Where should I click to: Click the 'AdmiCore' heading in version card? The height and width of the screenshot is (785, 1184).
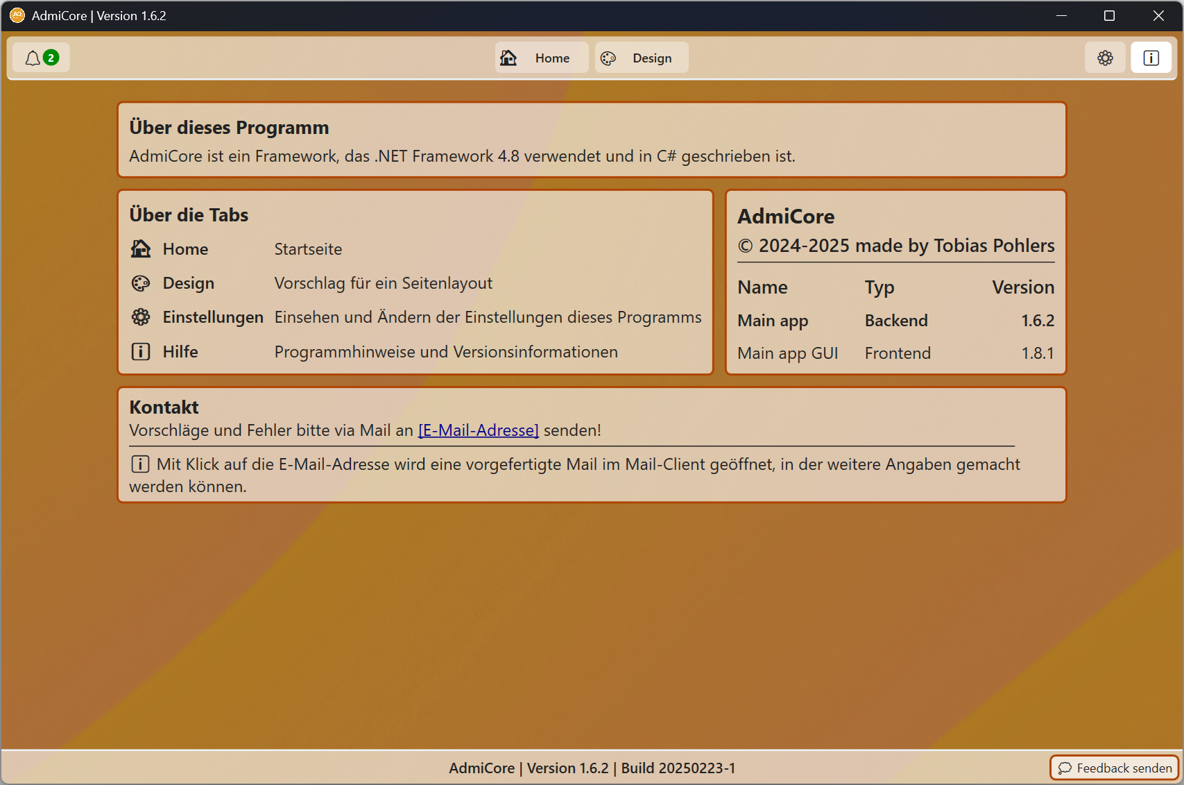(786, 217)
